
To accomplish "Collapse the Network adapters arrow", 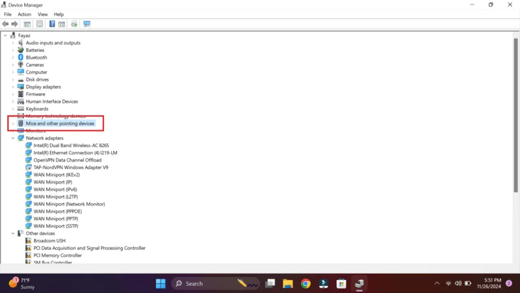I will pos(13,138).
